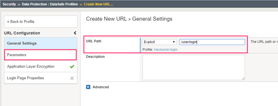
Task: Click the Description text area resize handle
Action: pos(243,78)
